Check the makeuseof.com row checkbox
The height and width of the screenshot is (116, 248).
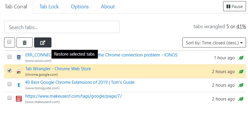(10, 98)
